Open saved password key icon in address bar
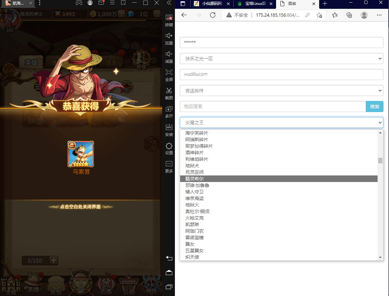This screenshot has width=389, height=296. pos(307,15)
